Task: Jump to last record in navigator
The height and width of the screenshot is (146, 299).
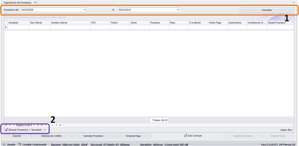Action: point(42,125)
